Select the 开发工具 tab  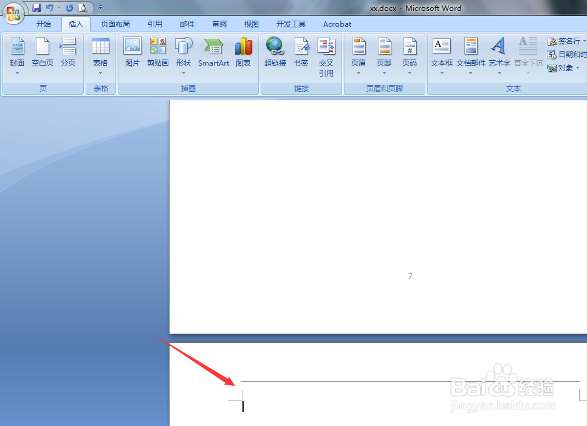pos(291,24)
